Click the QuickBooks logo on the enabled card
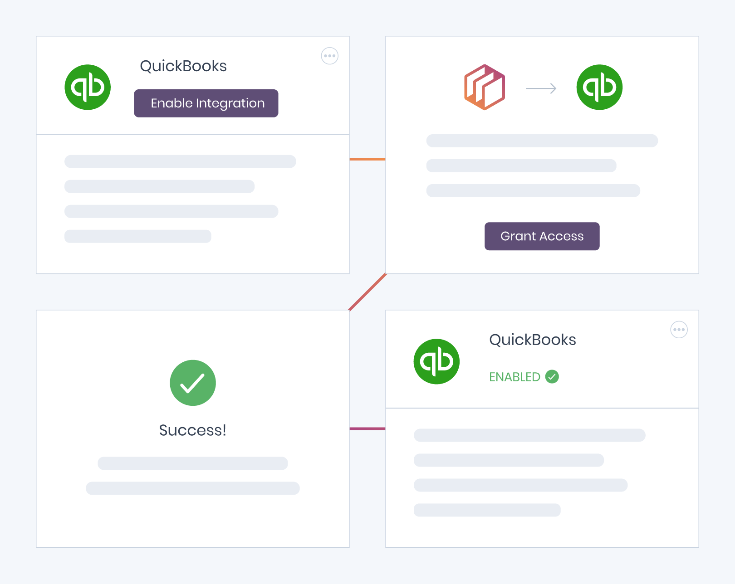The width and height of the screenshot is (735, 584). 436,361
